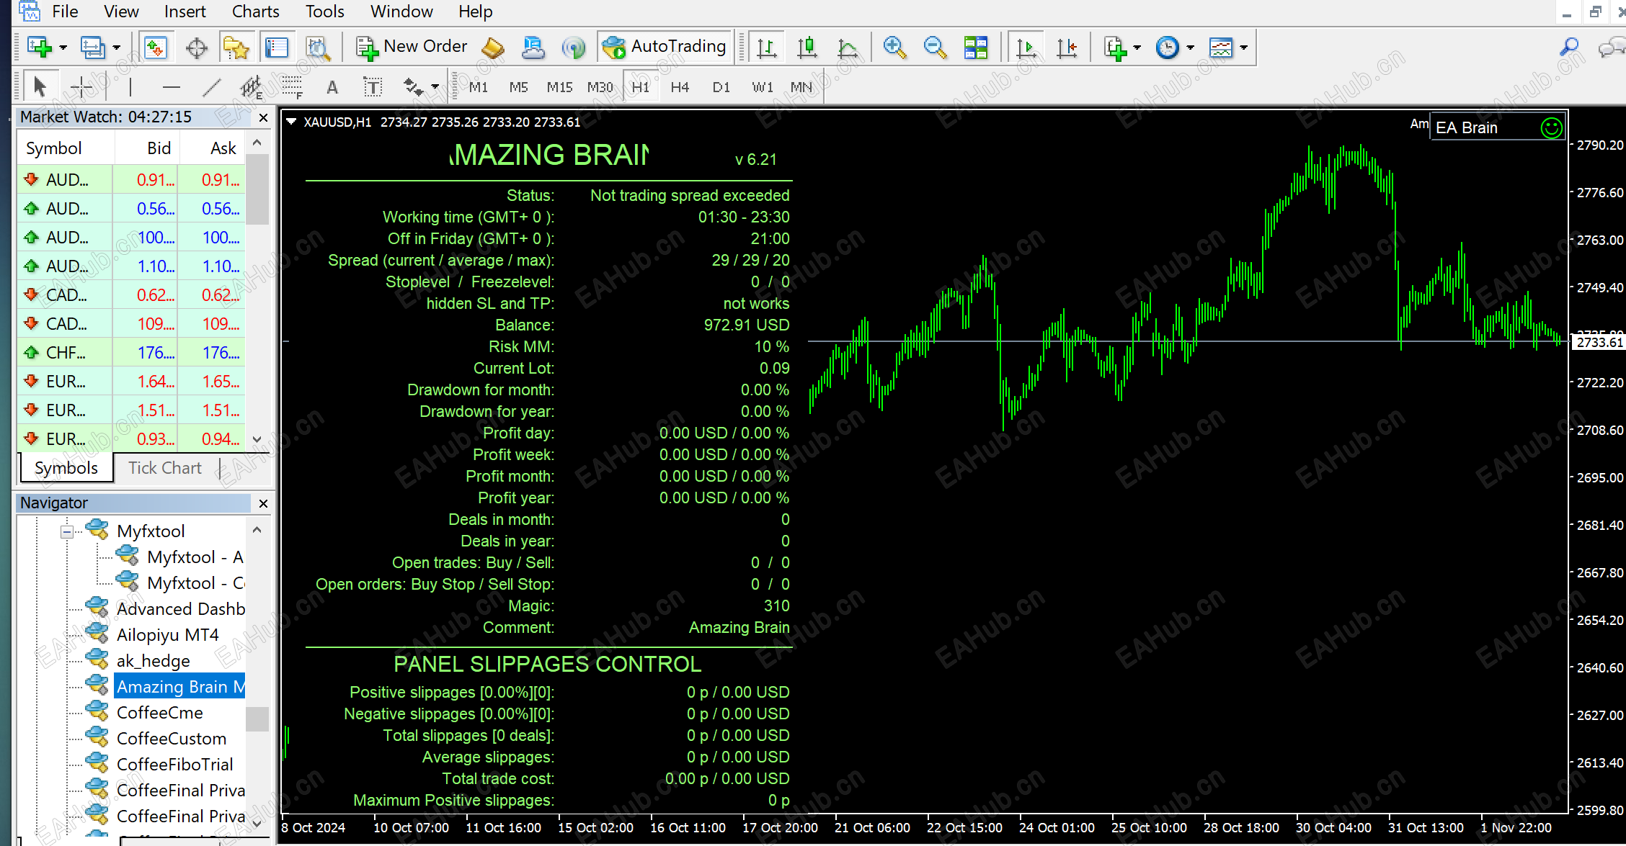
Task: Select the M15 timeframe
Action: pyautogui.click(x=559, y=87)
